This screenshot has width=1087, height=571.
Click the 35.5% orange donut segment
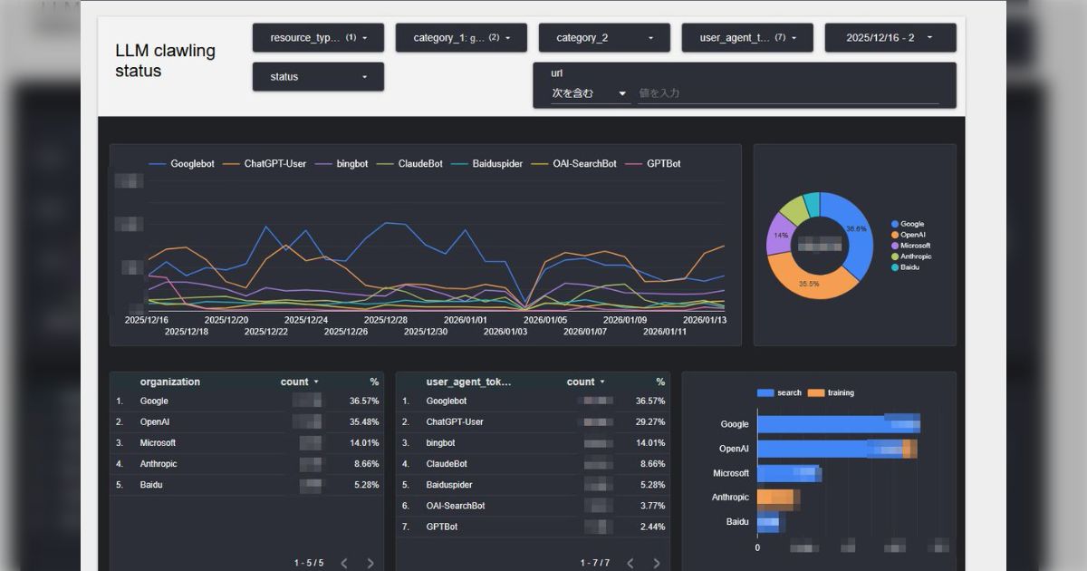point(808,283)
